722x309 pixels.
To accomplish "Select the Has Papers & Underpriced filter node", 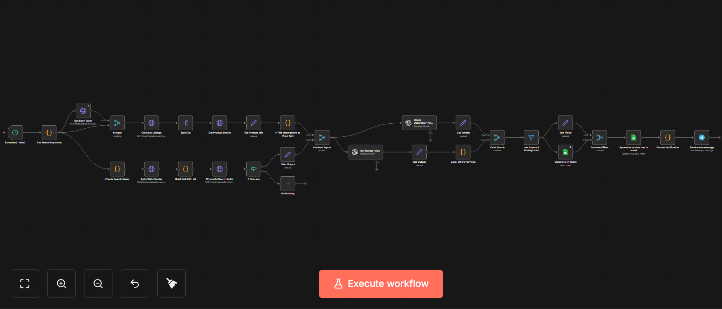I will coord(531,138).
